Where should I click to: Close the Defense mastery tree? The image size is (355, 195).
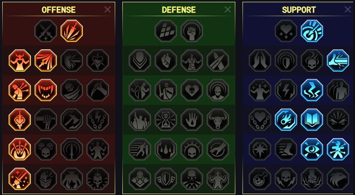(x=228, y=9)
